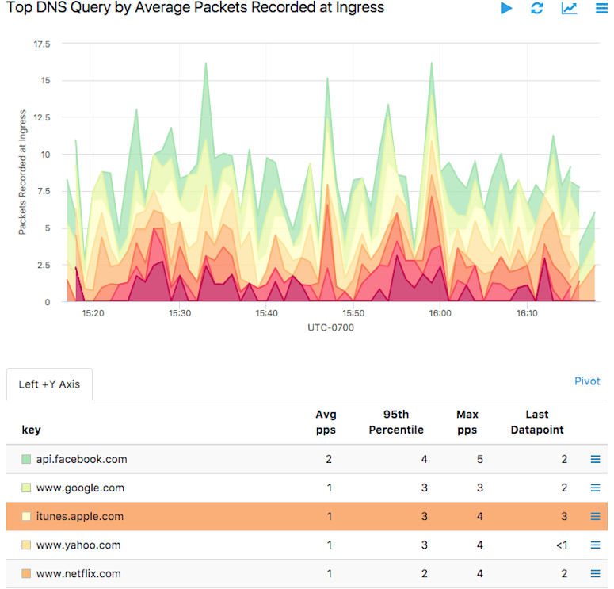Viewport: 614px width, 589px height.
Task: Start live update with the play icon
Action: click(506, 8)
